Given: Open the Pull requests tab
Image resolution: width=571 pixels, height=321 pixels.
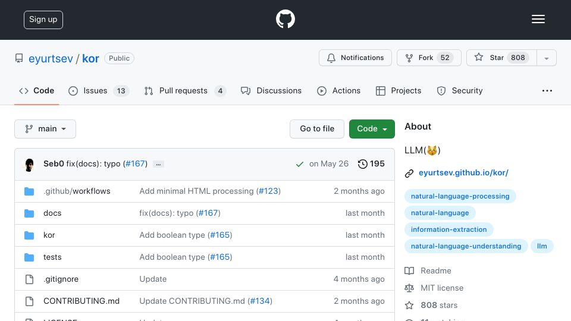Looking at the screenshot, I should pyautogui.click(x=185, y=90).
